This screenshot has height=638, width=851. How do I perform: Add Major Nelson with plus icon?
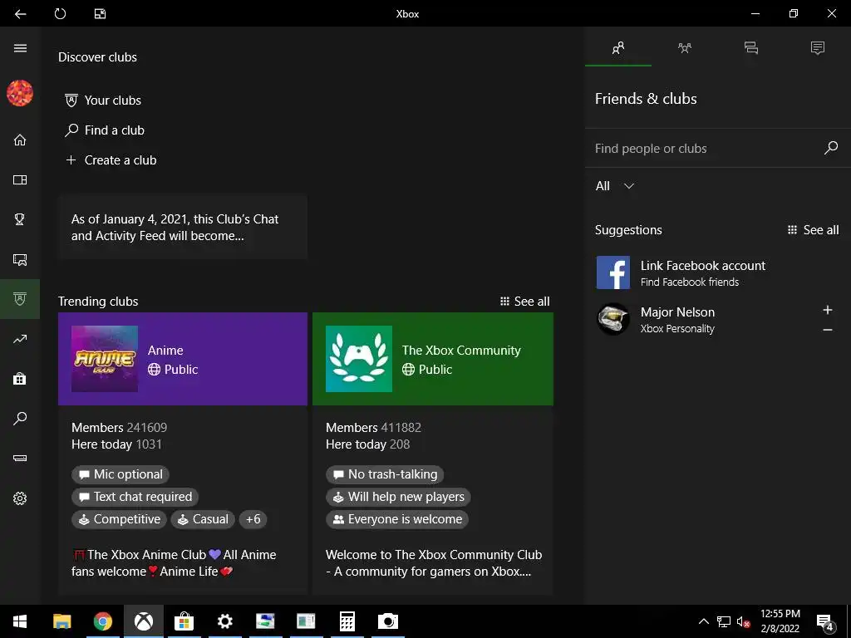pos(828,310)
